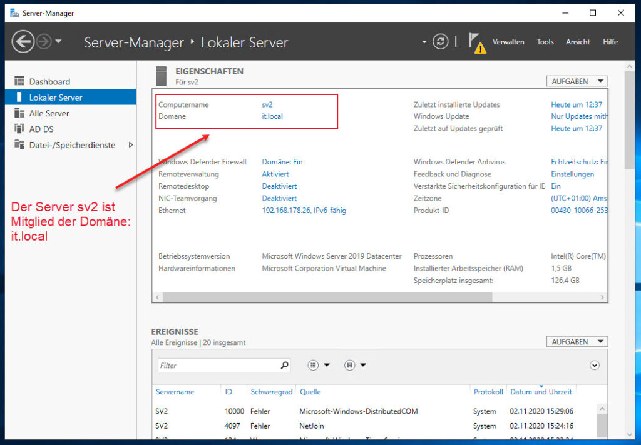The width and height of the screenshot is (641, 445).
Task: Open the AUFGABEN dropdown in Eigenschaften
Action: pos(577,81)
